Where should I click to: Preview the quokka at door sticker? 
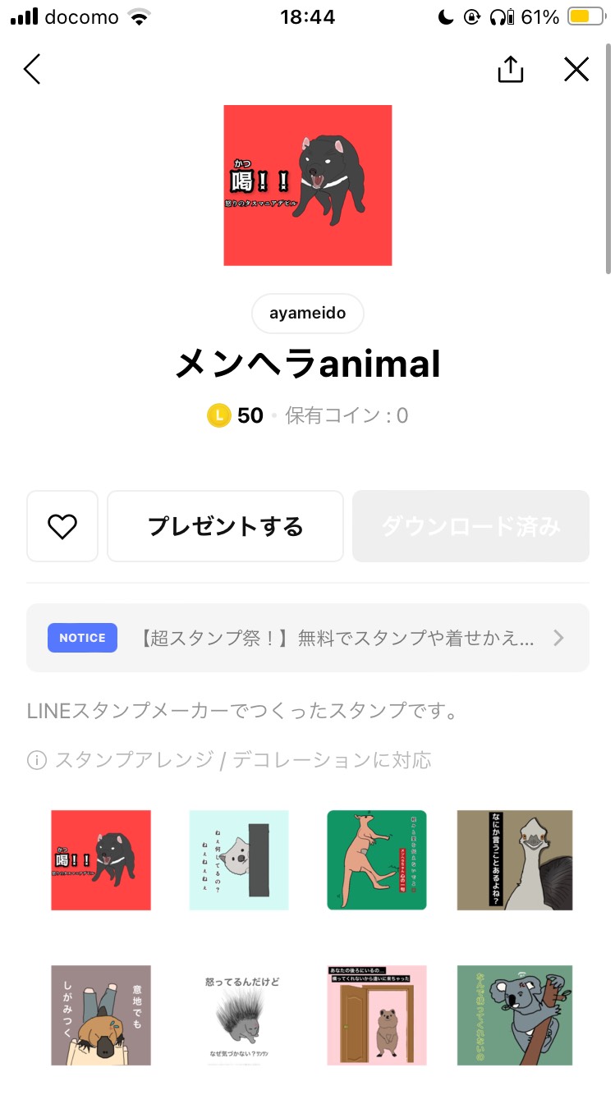coord(377,1015)
